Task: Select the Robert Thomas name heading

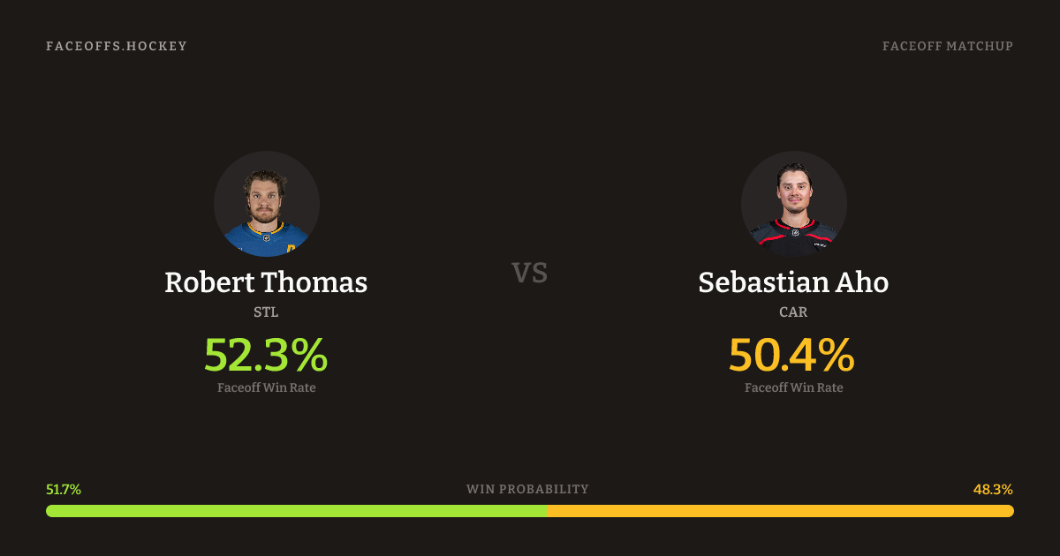Action: pyautogui.click(x=266, y=282)
